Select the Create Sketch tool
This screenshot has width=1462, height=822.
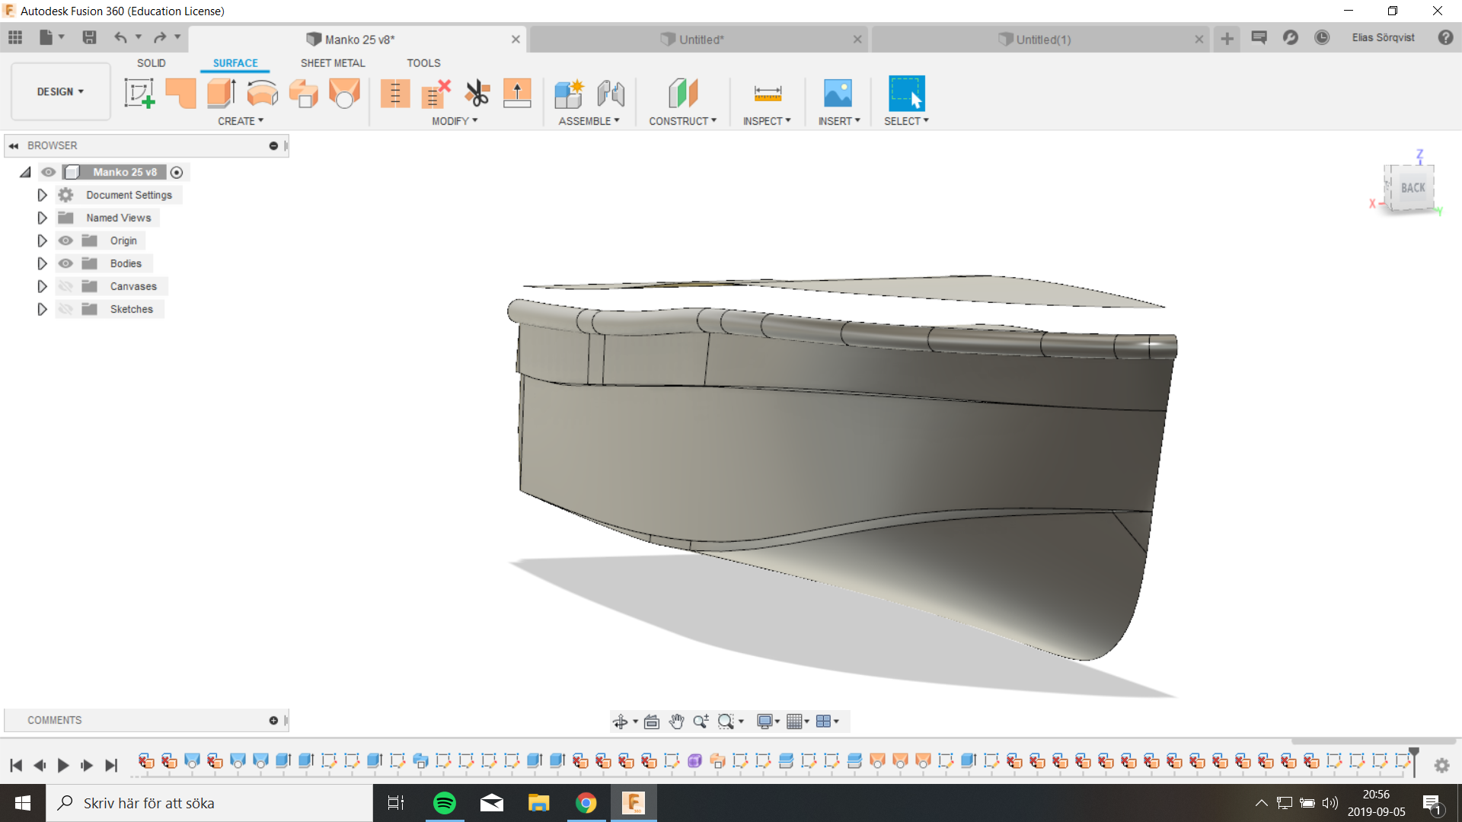[x=139, y=93]
